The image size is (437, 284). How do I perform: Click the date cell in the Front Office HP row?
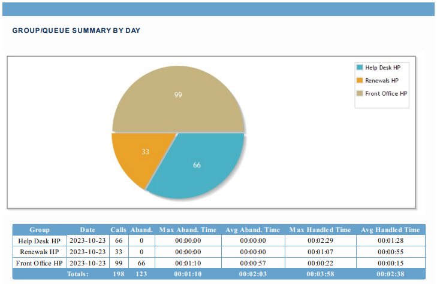coord(88,263)
